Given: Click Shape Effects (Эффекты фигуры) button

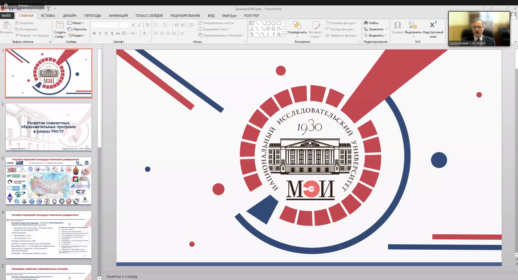Looking at the screenshot, I should tap(342, 35).
